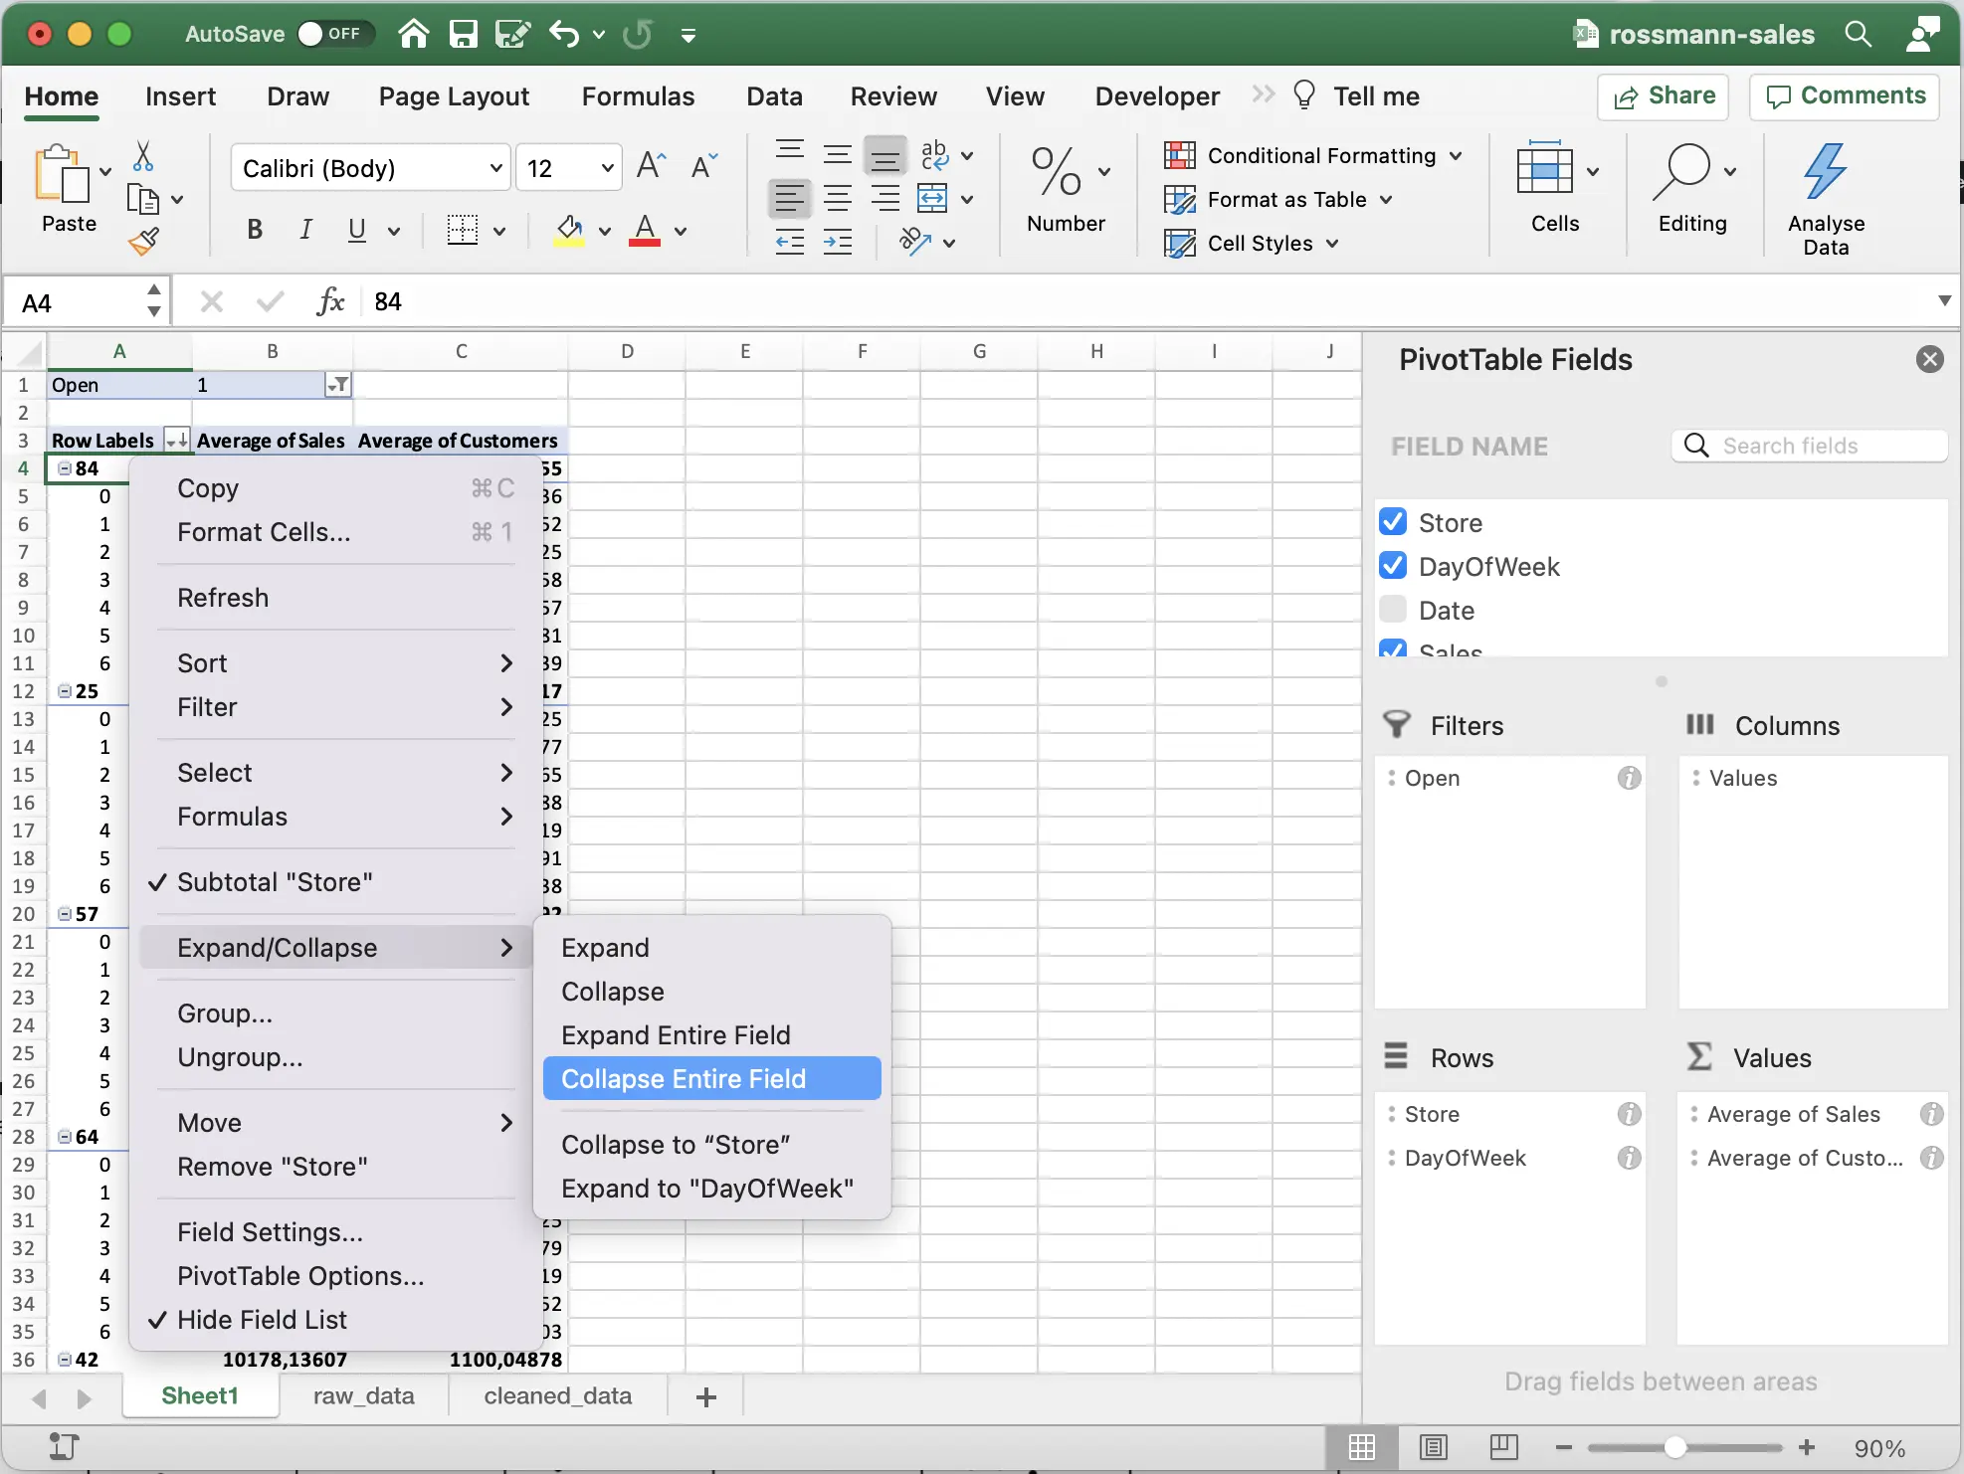Collapse store 25 group in pivot table
The height and width of the screenshot is (1474, 1964).
click(65, 691)
